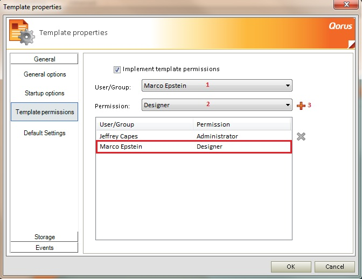Image resolution: width=362 pixels, height=279 pixels.
Task: Click the folded page corner icon in banner
Action: 351,44
